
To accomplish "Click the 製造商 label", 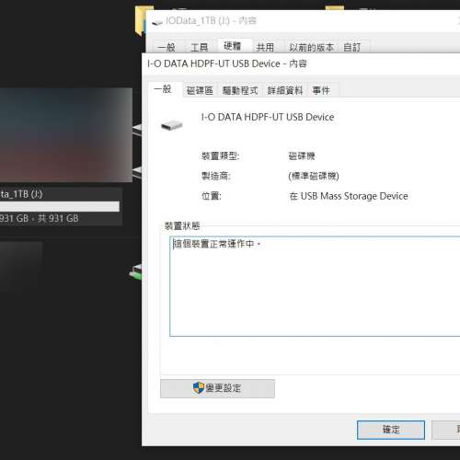I will point(215,176).
